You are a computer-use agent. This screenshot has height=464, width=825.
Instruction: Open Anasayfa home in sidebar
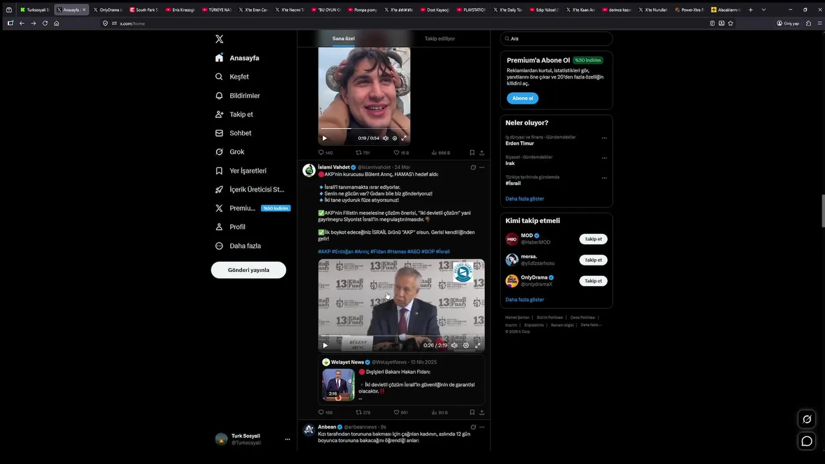[237, 58]
